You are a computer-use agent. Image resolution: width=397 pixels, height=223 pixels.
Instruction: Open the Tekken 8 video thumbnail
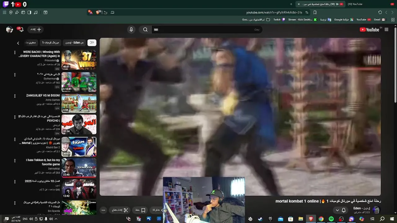point(79,168)
